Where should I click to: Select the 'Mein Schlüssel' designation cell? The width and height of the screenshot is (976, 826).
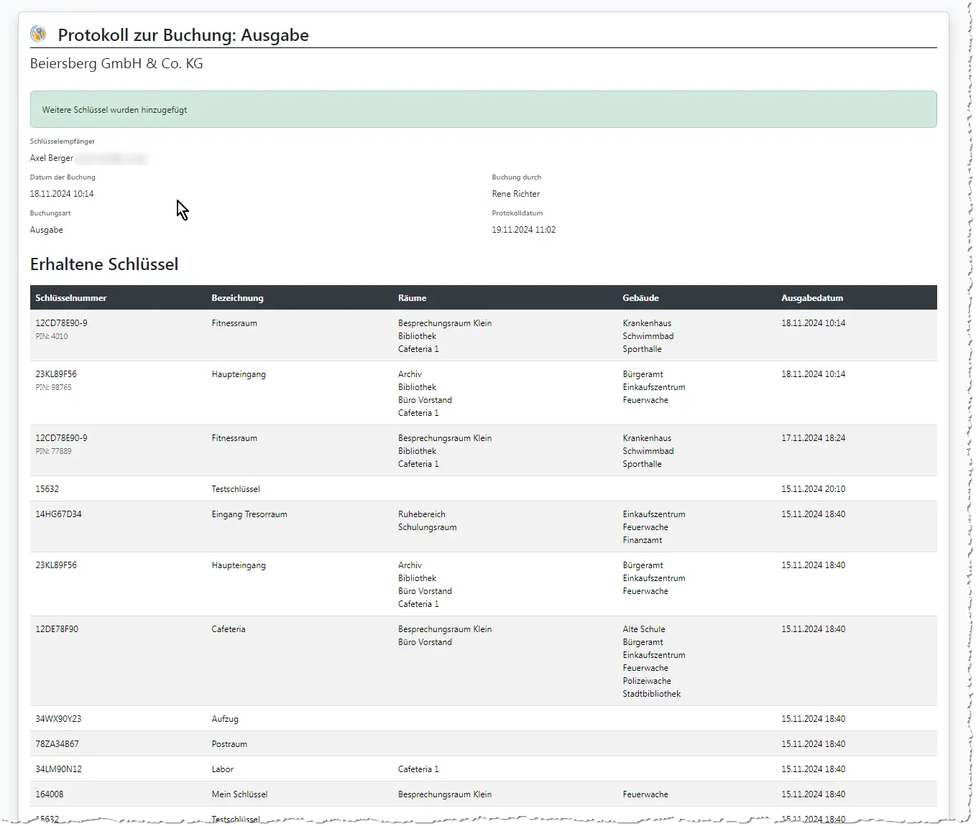(239, 794)
